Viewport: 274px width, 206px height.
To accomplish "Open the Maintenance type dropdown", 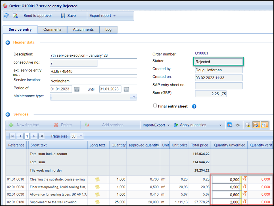I will coord(134,97).
